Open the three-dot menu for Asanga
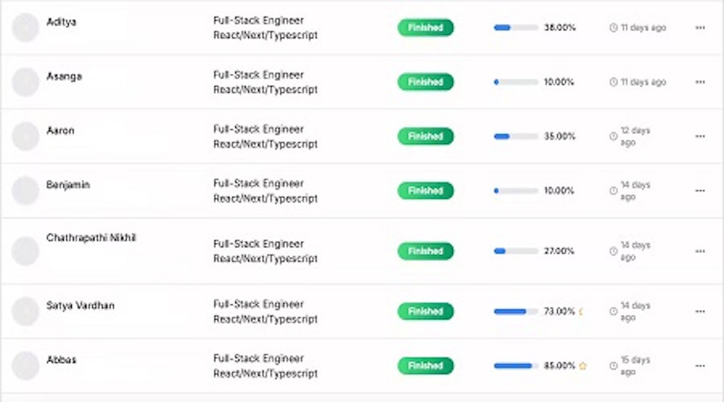 pyautogui.click(x=700, y=82)
